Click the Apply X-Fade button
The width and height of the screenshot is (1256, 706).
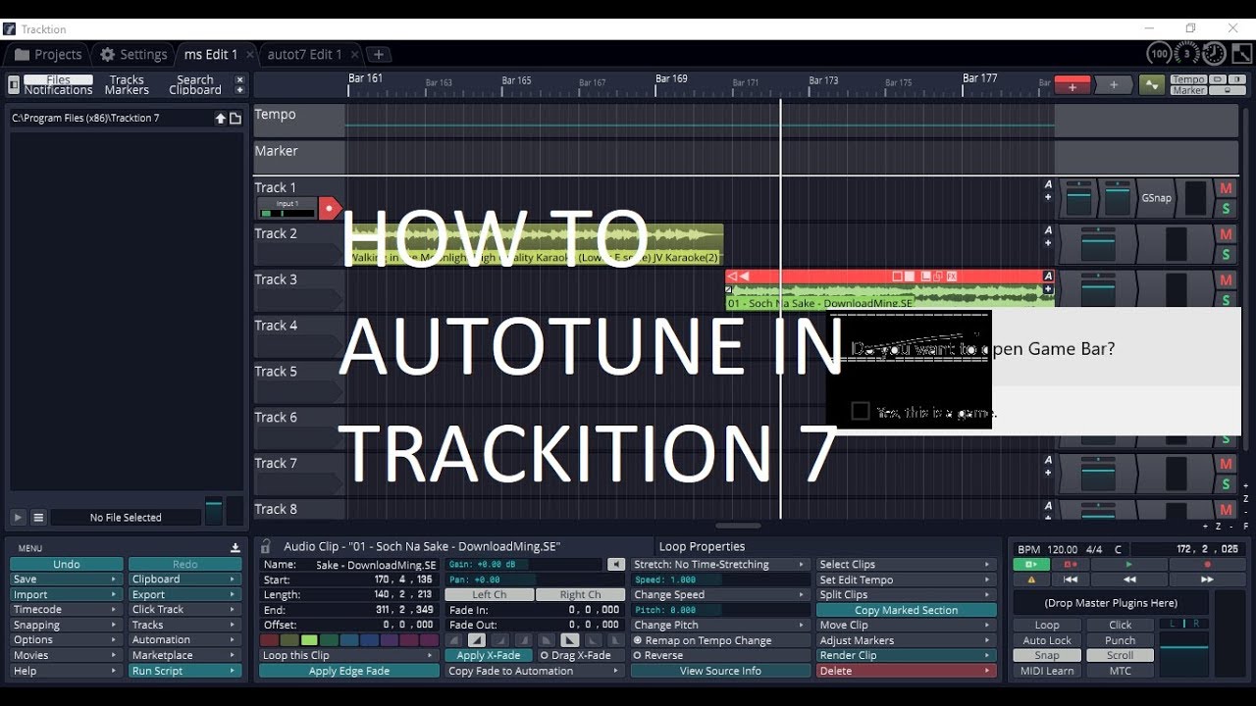click(x=488, y=655)
